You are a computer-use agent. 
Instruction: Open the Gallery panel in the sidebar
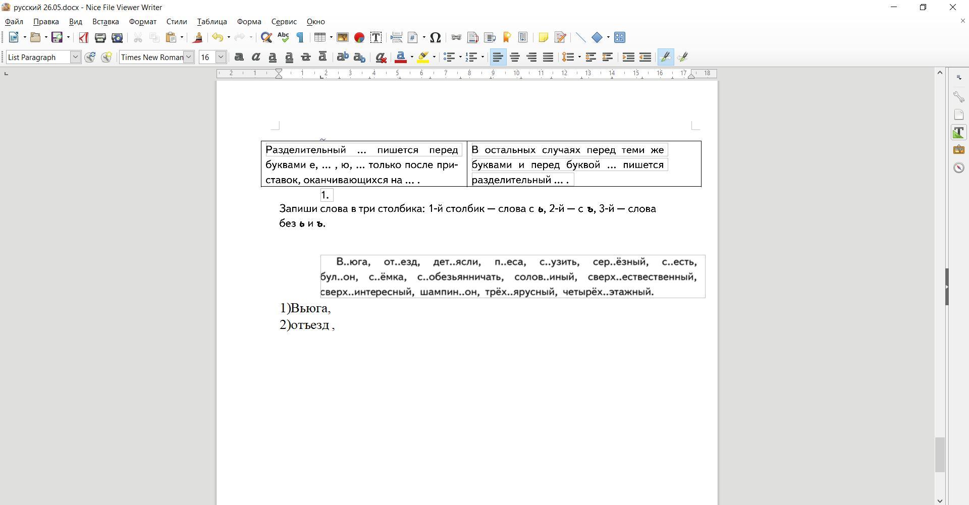(959, 150)
